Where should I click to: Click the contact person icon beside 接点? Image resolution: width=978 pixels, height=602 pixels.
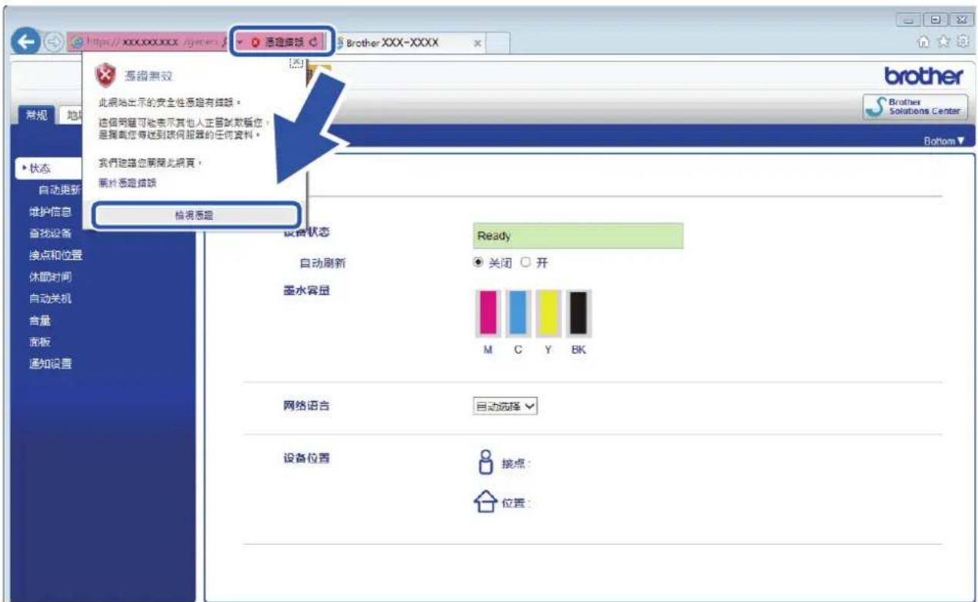[x=486, y=463]
